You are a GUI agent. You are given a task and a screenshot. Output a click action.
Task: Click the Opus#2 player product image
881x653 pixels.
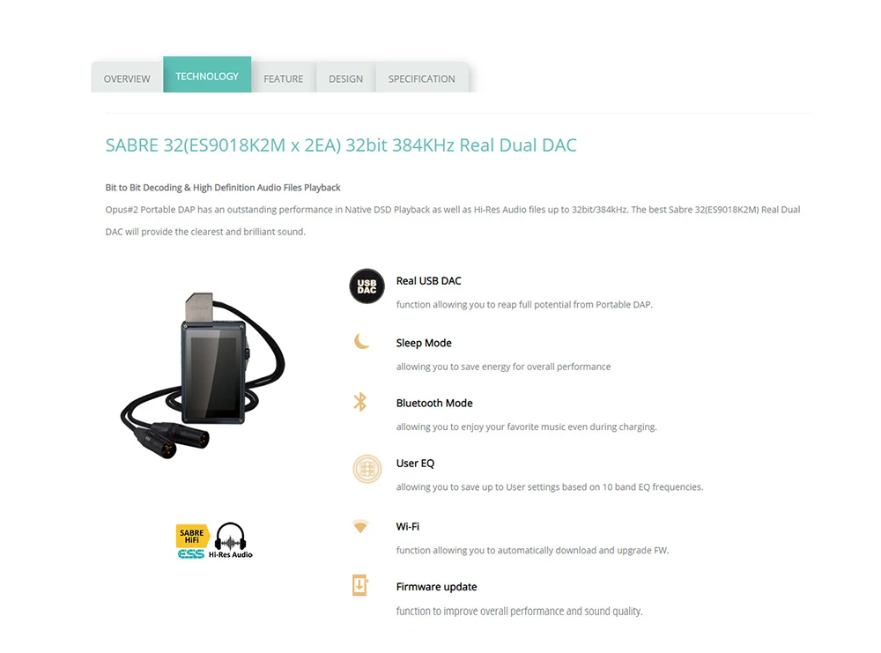coord(203,375)
